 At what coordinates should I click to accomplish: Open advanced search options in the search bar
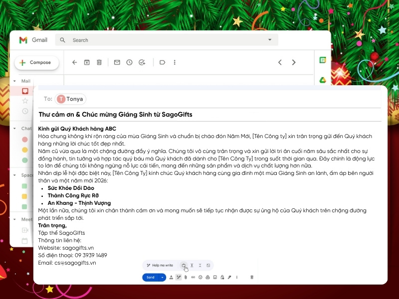point(269,40)
